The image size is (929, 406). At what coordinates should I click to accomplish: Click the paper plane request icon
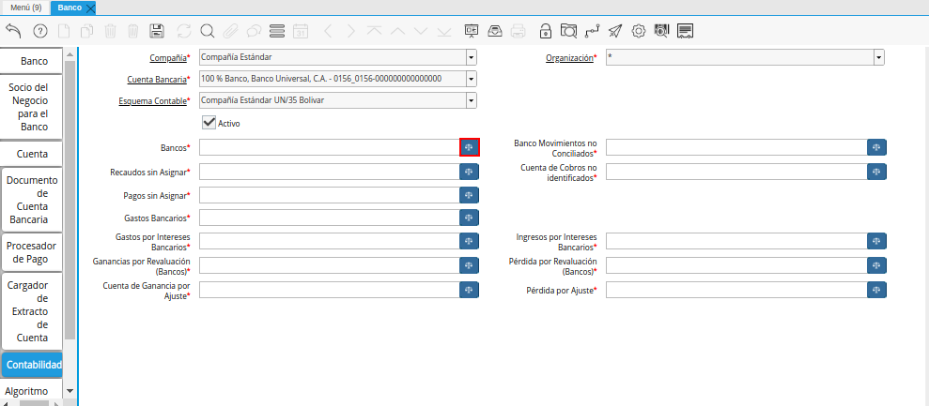coord(615,31)
